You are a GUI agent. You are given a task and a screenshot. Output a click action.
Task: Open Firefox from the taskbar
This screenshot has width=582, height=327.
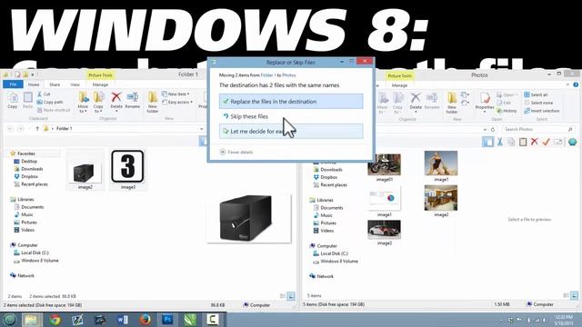point(145,320)
